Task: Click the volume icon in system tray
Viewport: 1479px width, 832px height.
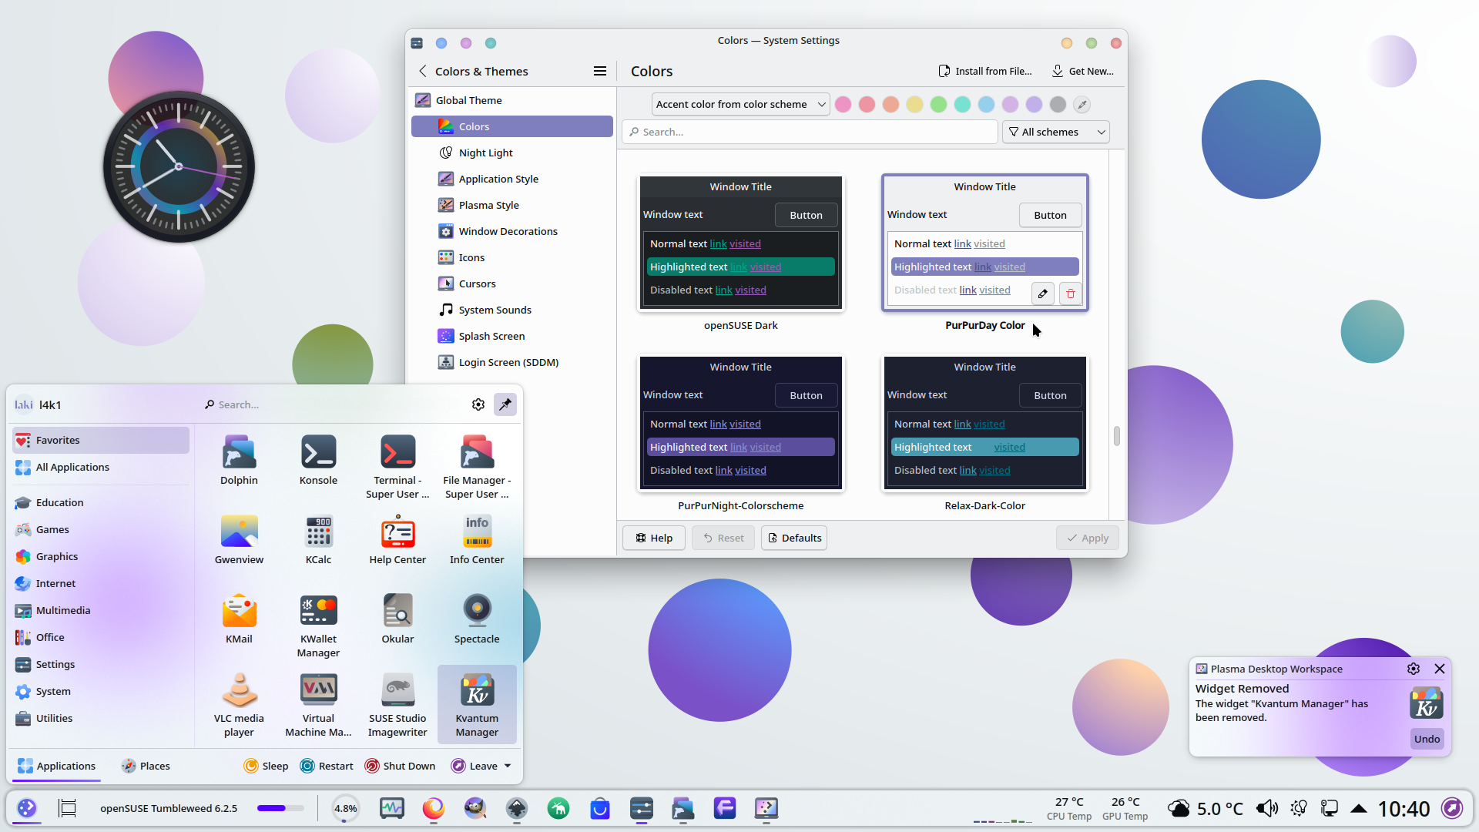Action: 1266,808
